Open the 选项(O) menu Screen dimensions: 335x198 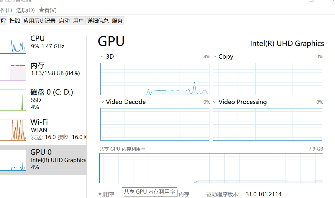(25, 10)
